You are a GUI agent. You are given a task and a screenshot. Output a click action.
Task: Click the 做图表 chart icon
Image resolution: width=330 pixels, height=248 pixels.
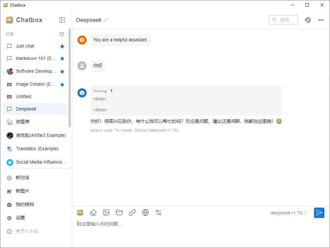10,122
